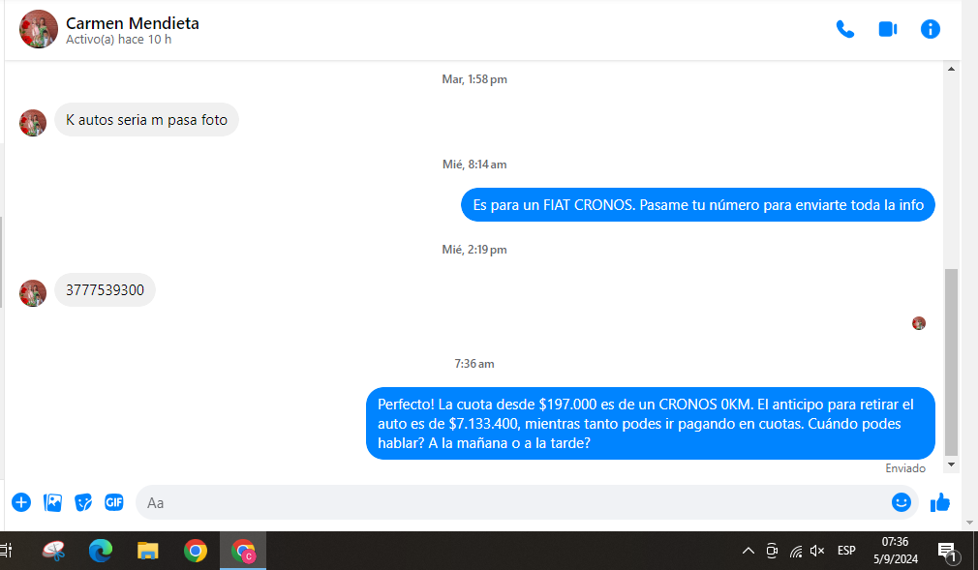
Task: Open the plus more-actions menu
Action: 21,502
